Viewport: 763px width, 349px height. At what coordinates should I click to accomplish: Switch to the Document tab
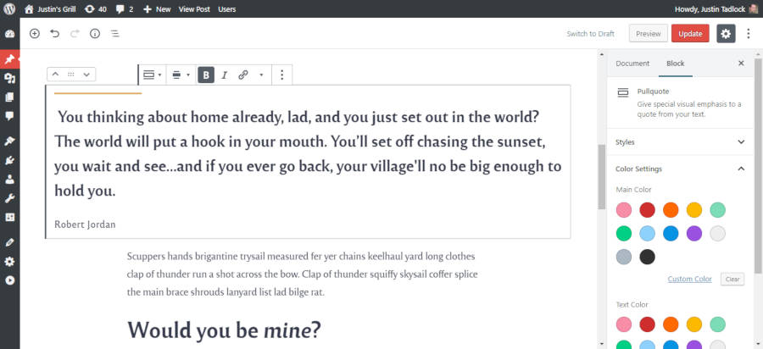pos(632,64)
